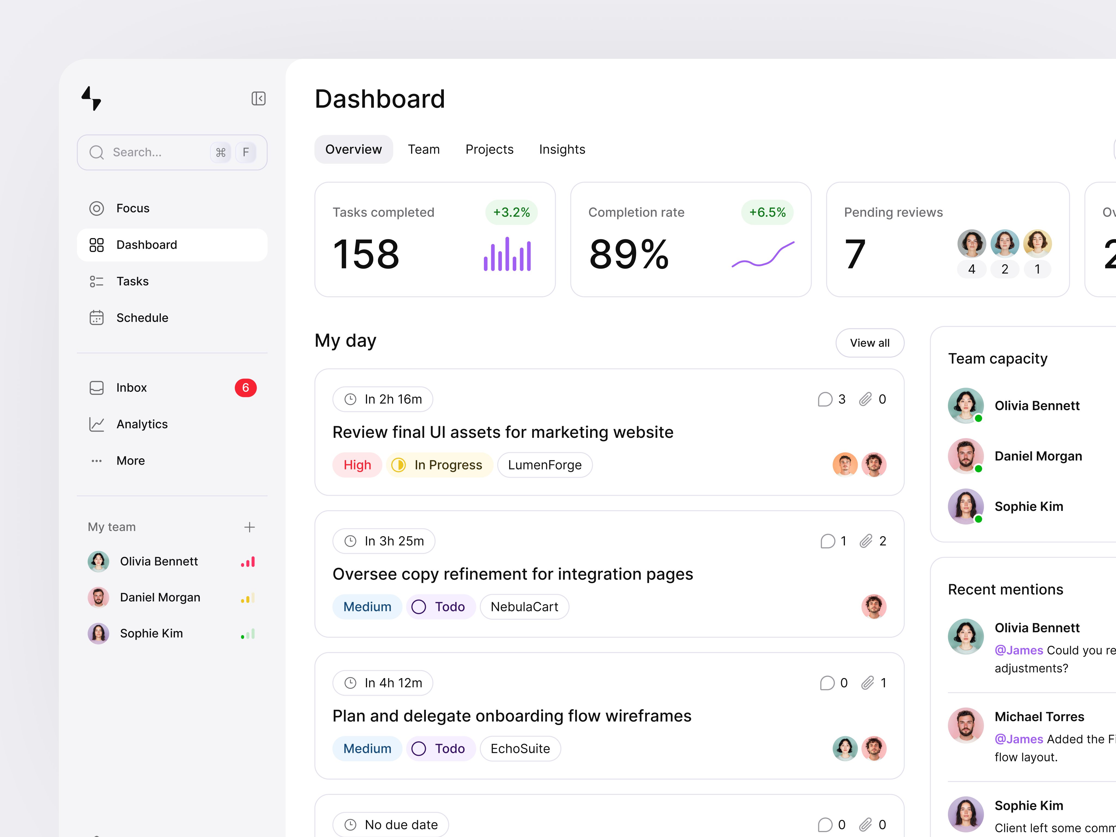Focus the Search input field

point(151,152)
